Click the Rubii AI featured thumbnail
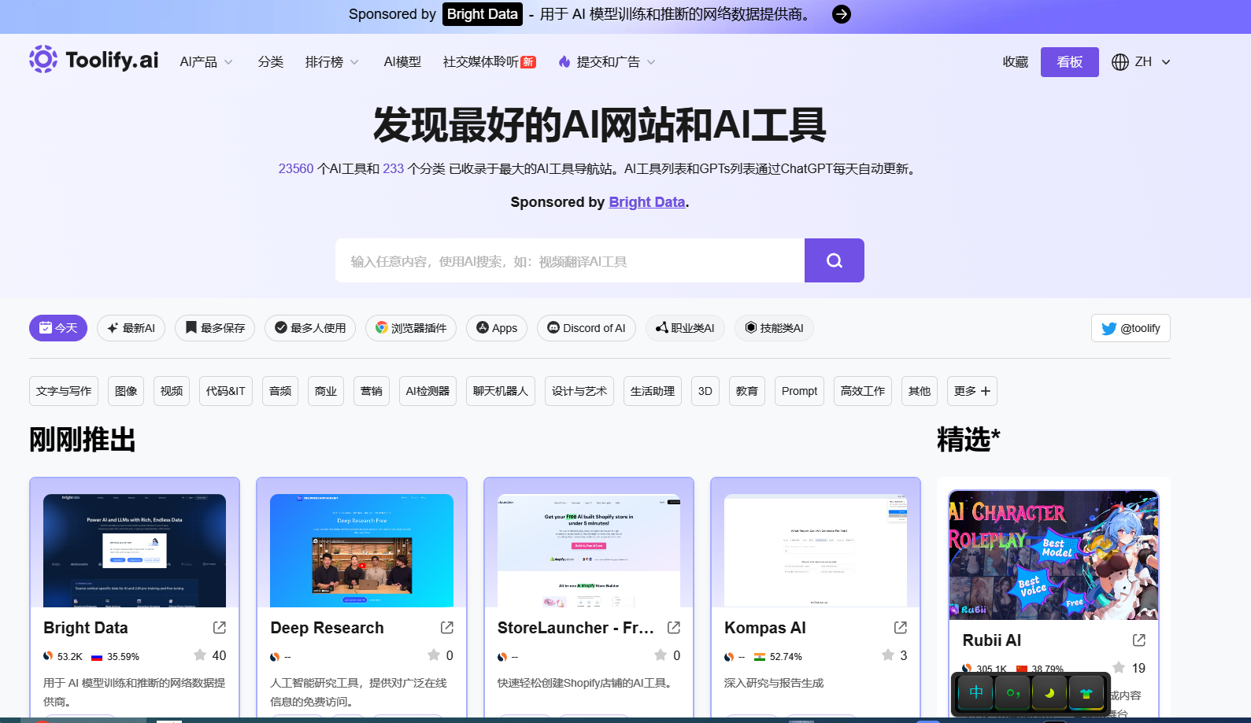 [1053, 555]
